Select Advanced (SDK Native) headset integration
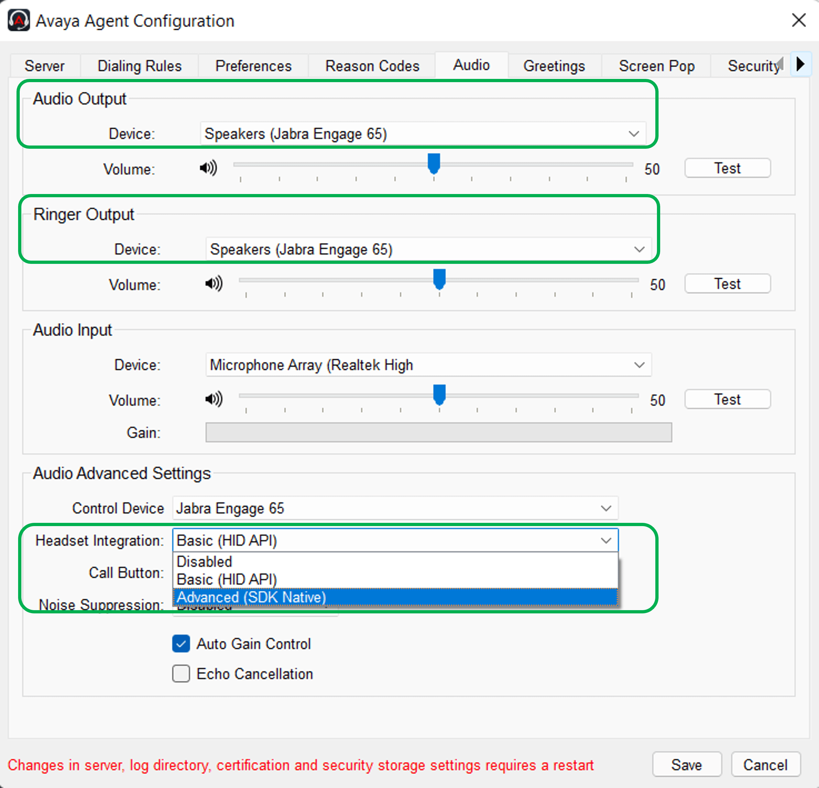The image size is (819, 788). (251, 597)
